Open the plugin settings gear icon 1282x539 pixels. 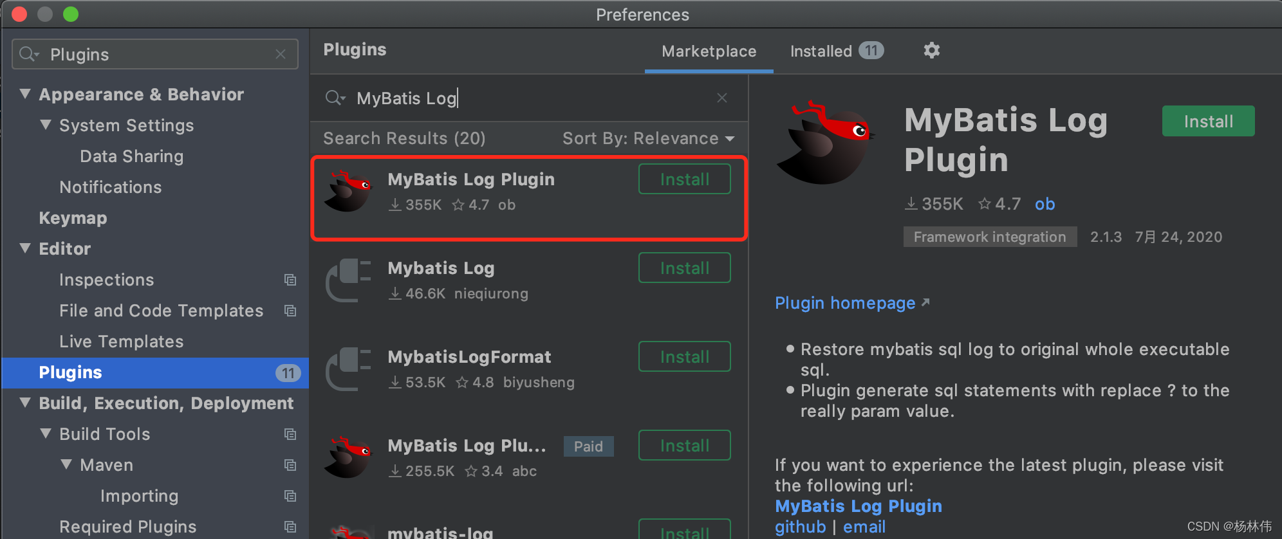click(x=931, y=51)
